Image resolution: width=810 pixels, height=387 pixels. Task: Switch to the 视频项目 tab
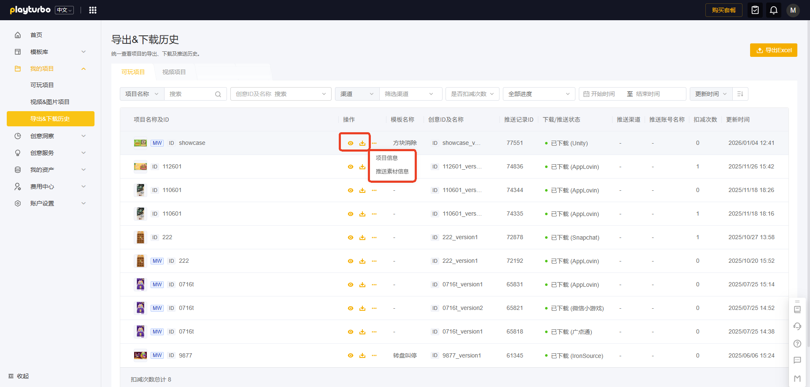point(174,72)
